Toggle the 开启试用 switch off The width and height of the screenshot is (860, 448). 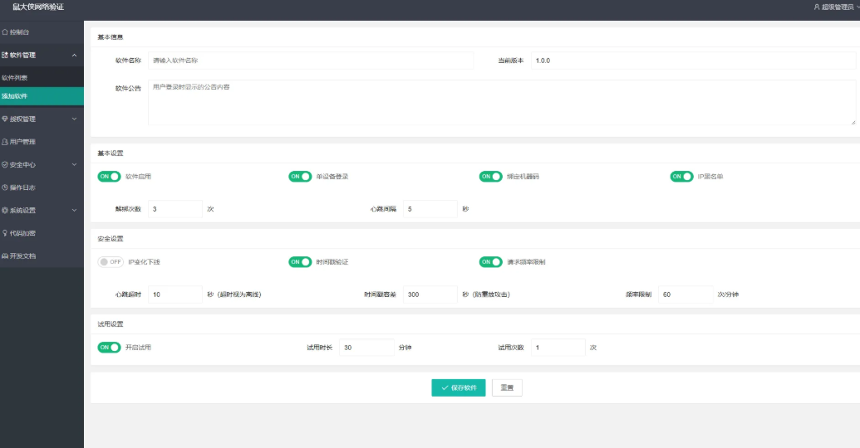click(x=109, y=348)
